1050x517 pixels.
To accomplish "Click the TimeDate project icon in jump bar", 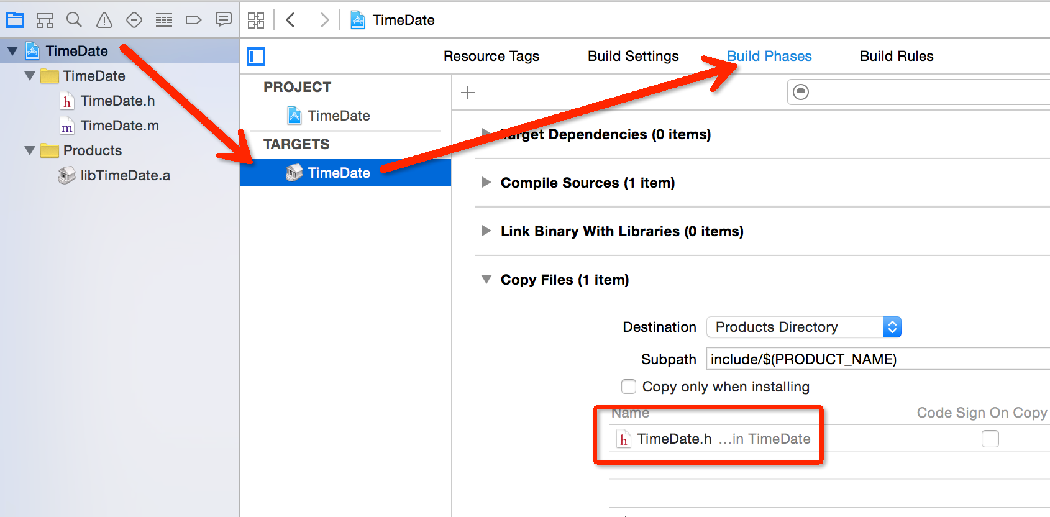I will [358, 20].
